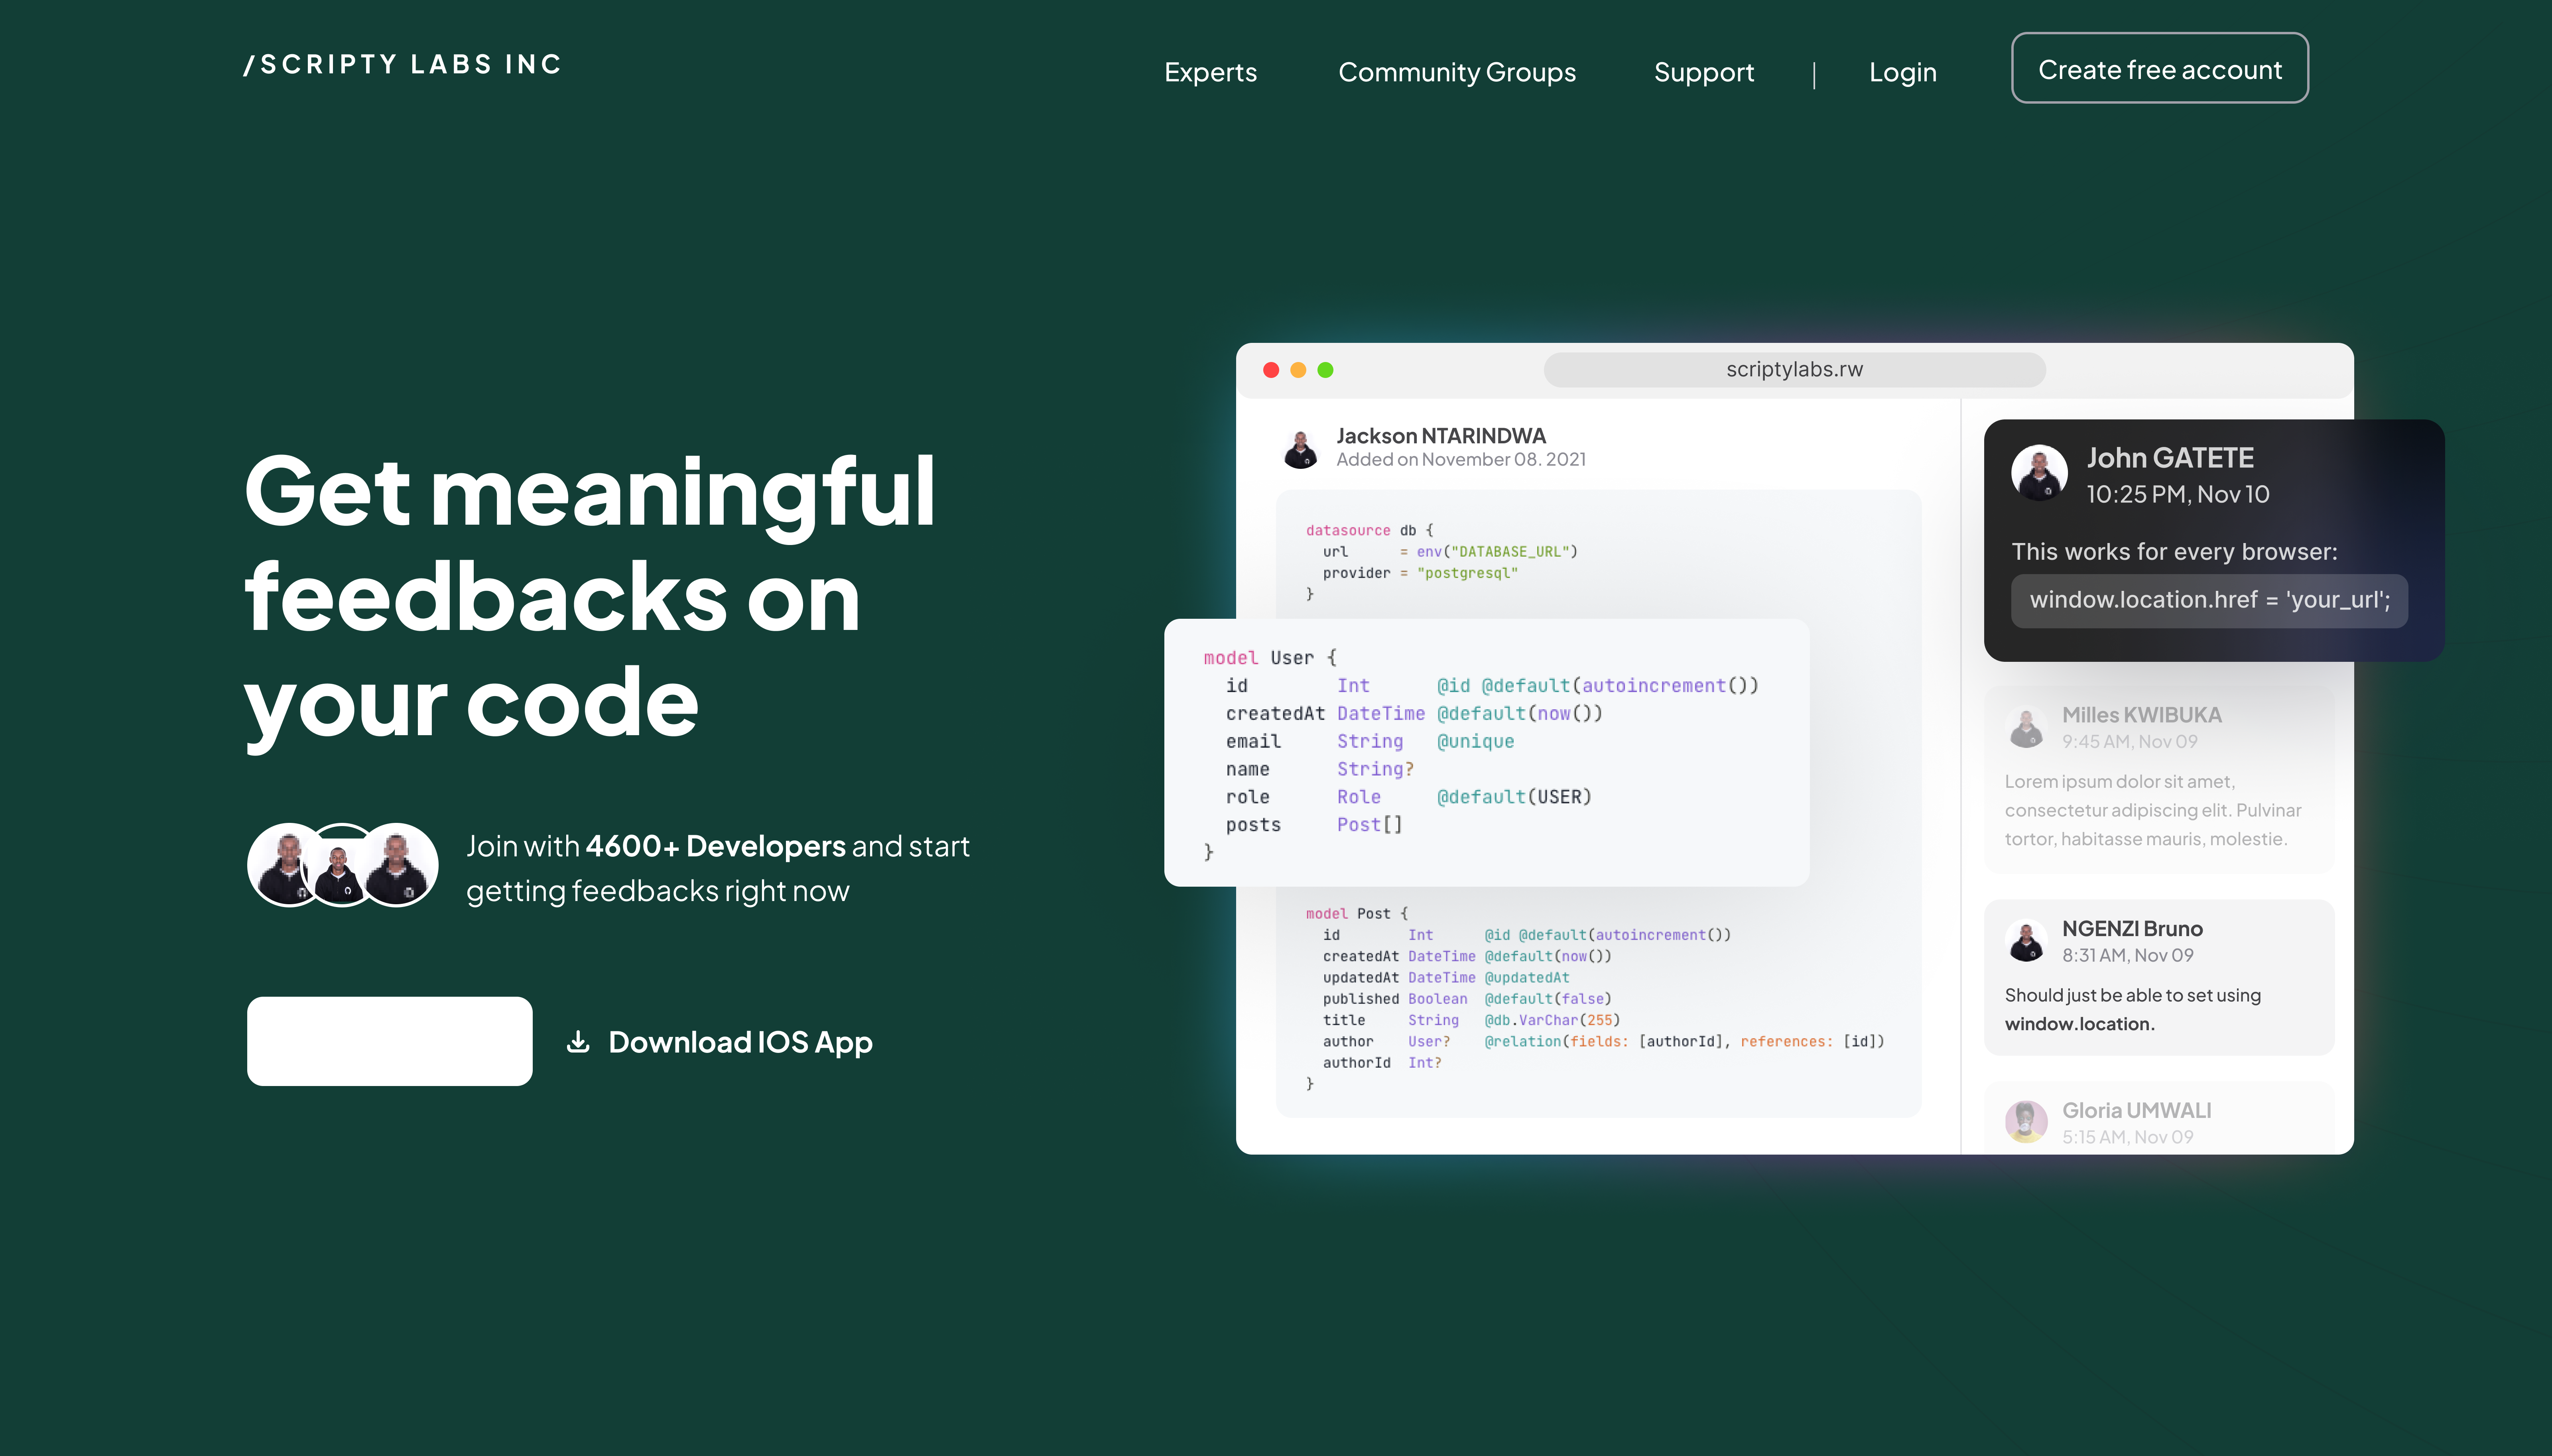2552x1456 pixels.
Task: Click the middle developer avatar
Action: click(x=341, y=865)
